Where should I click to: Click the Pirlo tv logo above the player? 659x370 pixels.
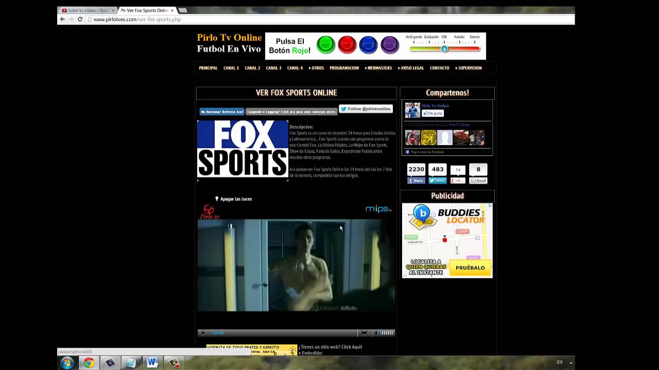coord(210,212)
